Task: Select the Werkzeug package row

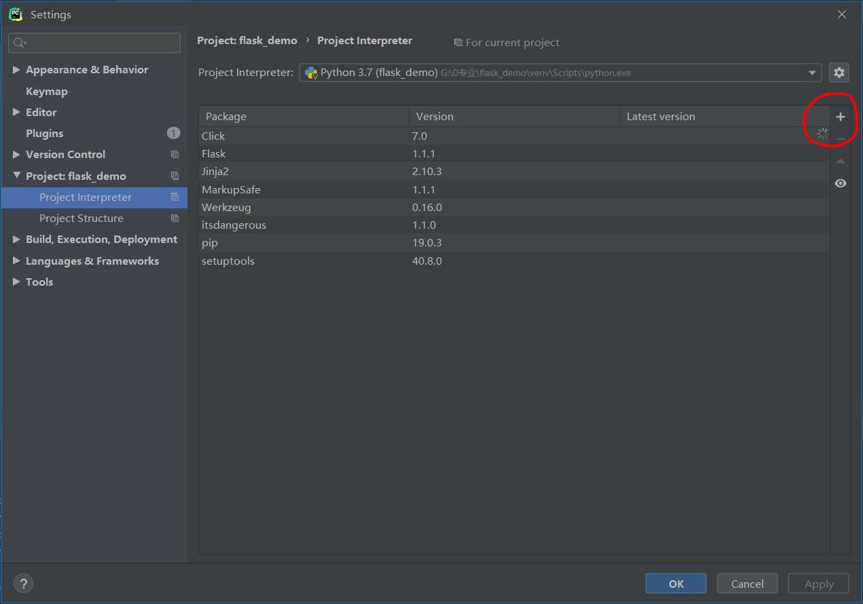Action: [x=514, y=207]
